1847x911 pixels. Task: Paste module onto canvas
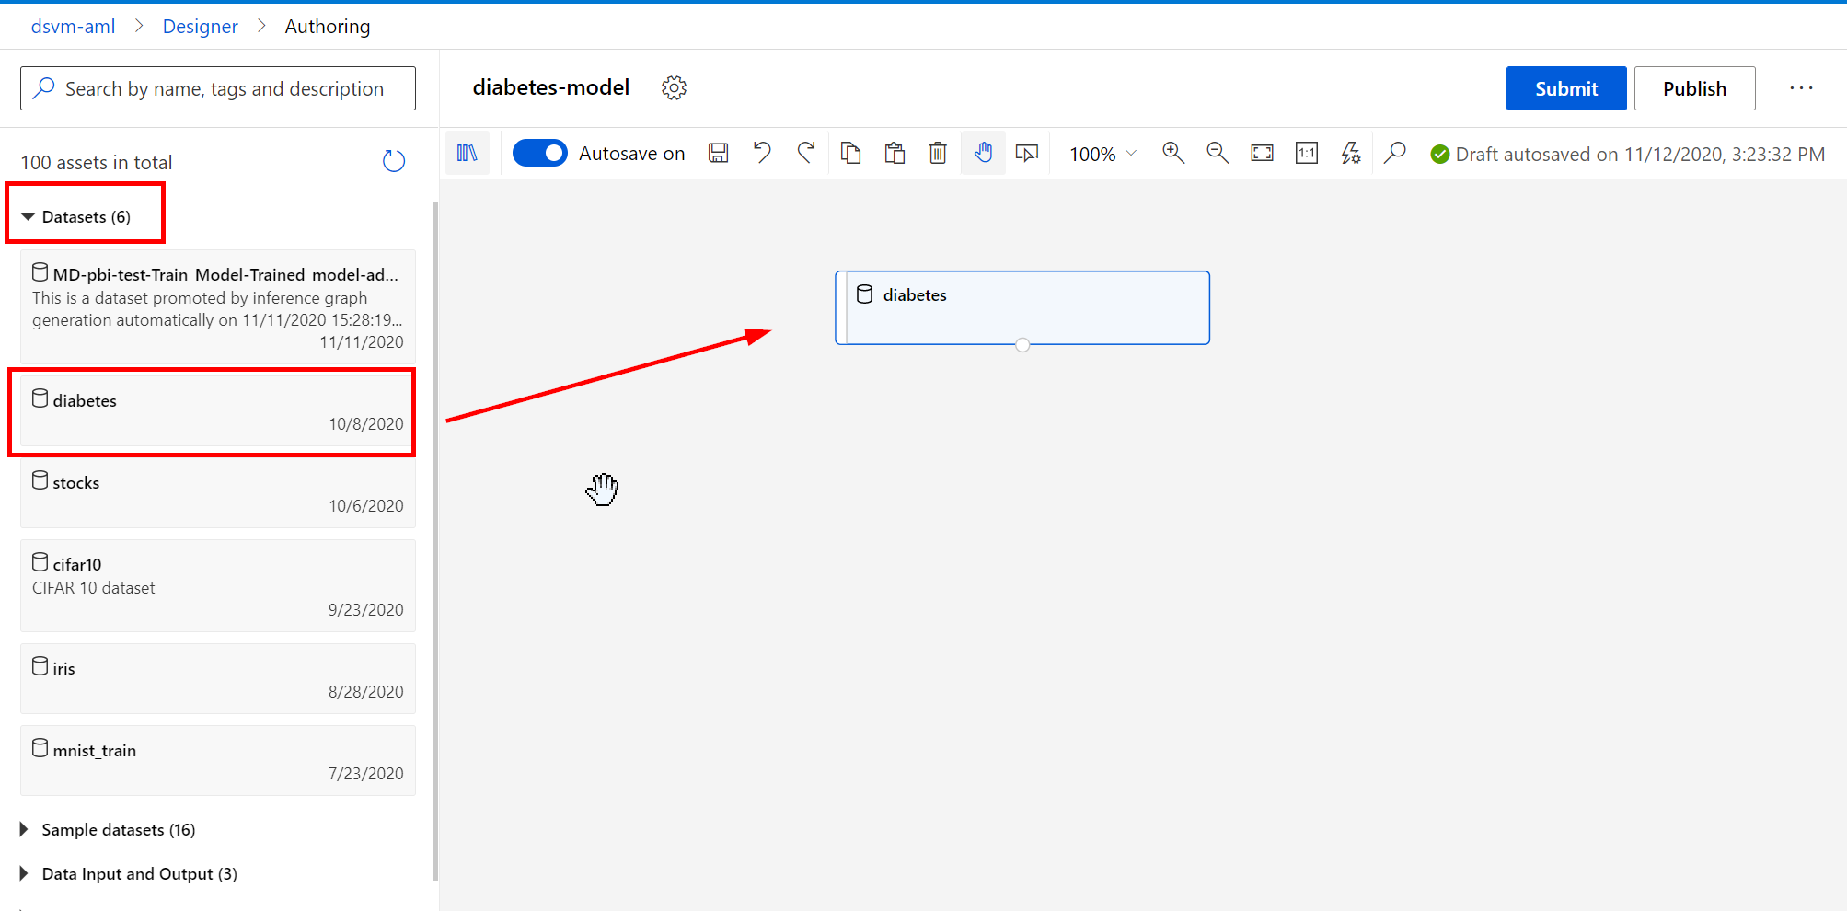(895, 153)
